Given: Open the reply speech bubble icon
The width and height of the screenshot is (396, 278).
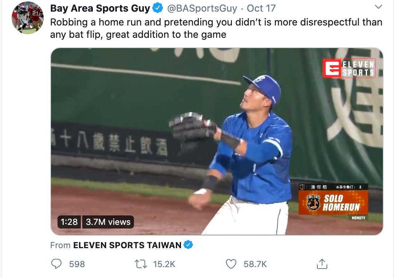Looking at the screenshot, I should coord(56,264).
